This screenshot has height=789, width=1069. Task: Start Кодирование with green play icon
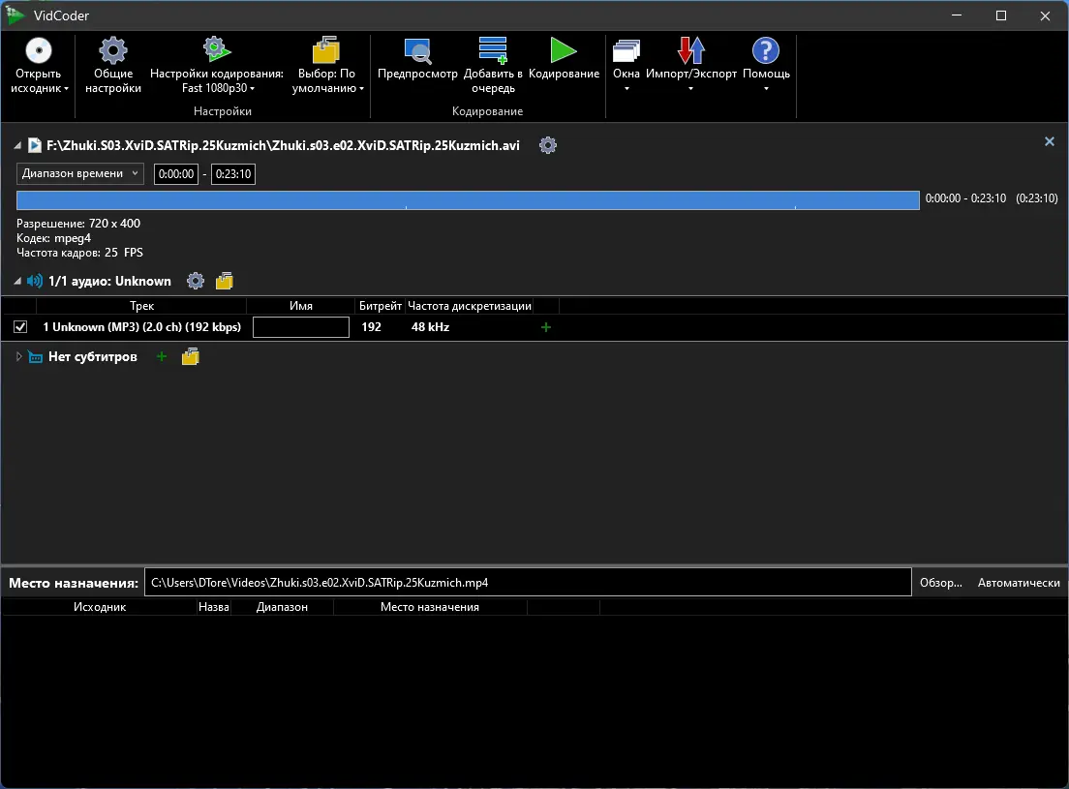(x=564, y=50)
